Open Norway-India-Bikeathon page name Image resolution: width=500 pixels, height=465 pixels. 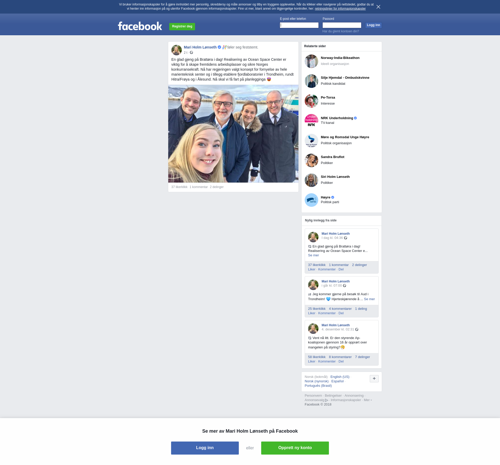(340, 58)
